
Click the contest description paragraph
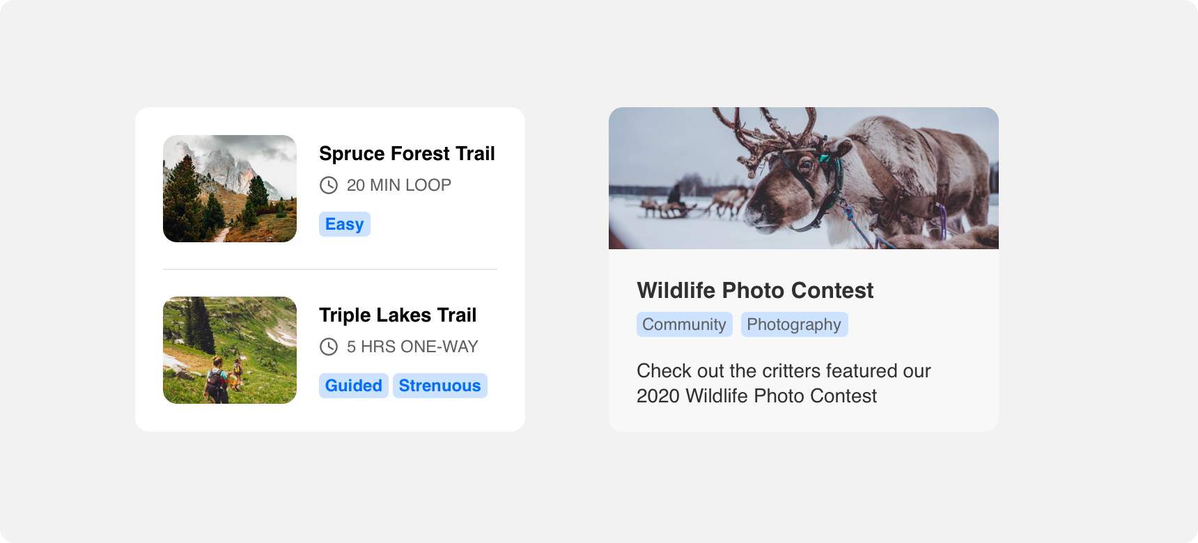click(x=784, y=384)
